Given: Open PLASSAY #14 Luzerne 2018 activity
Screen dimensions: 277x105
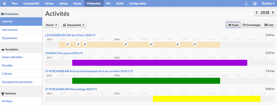Looking at the screenshot, I should point(64,53).
